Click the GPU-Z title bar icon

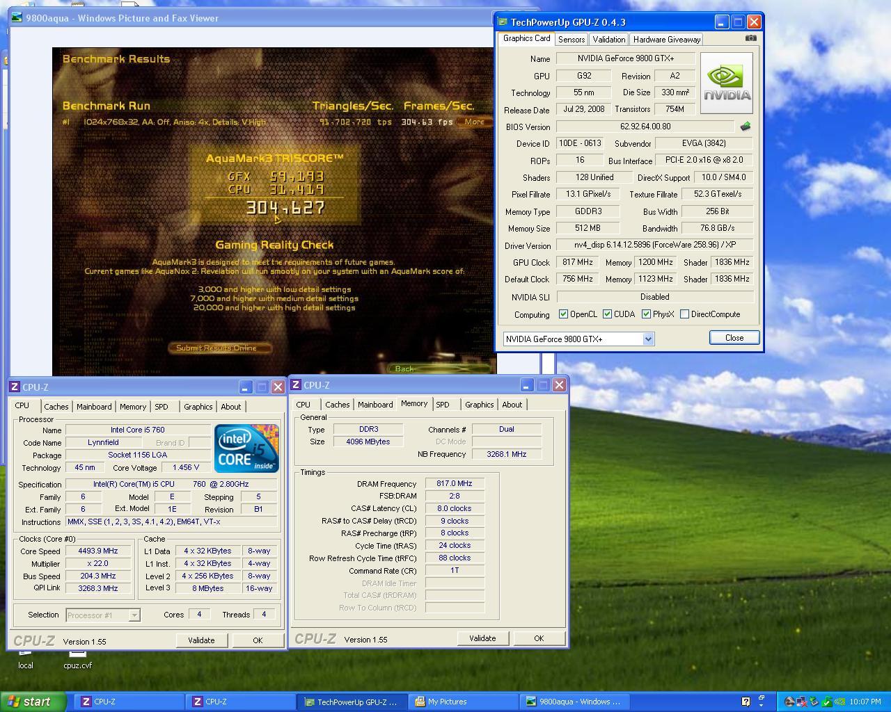pyautogui.click(x=503, y=22)
